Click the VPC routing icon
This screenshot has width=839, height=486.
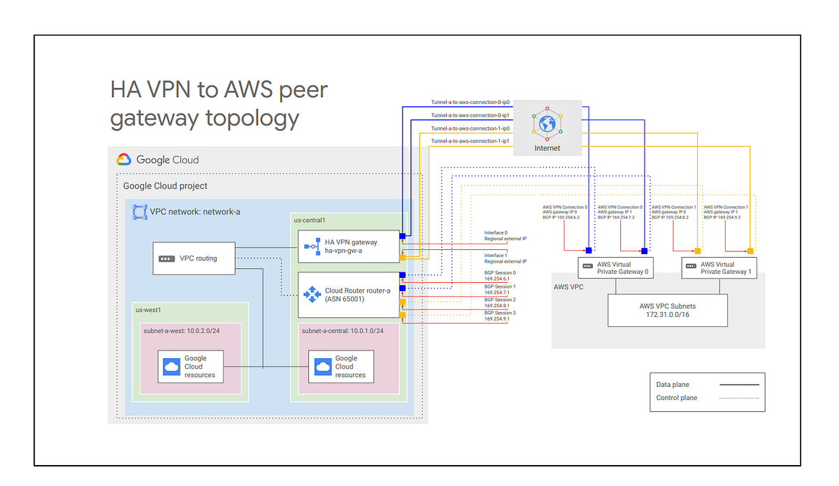[167, 258]
